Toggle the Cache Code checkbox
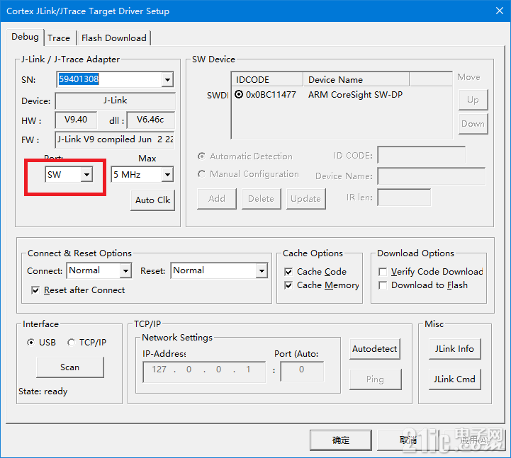The height and width of the screenshot is (458, 511). [x=288, y=272]
